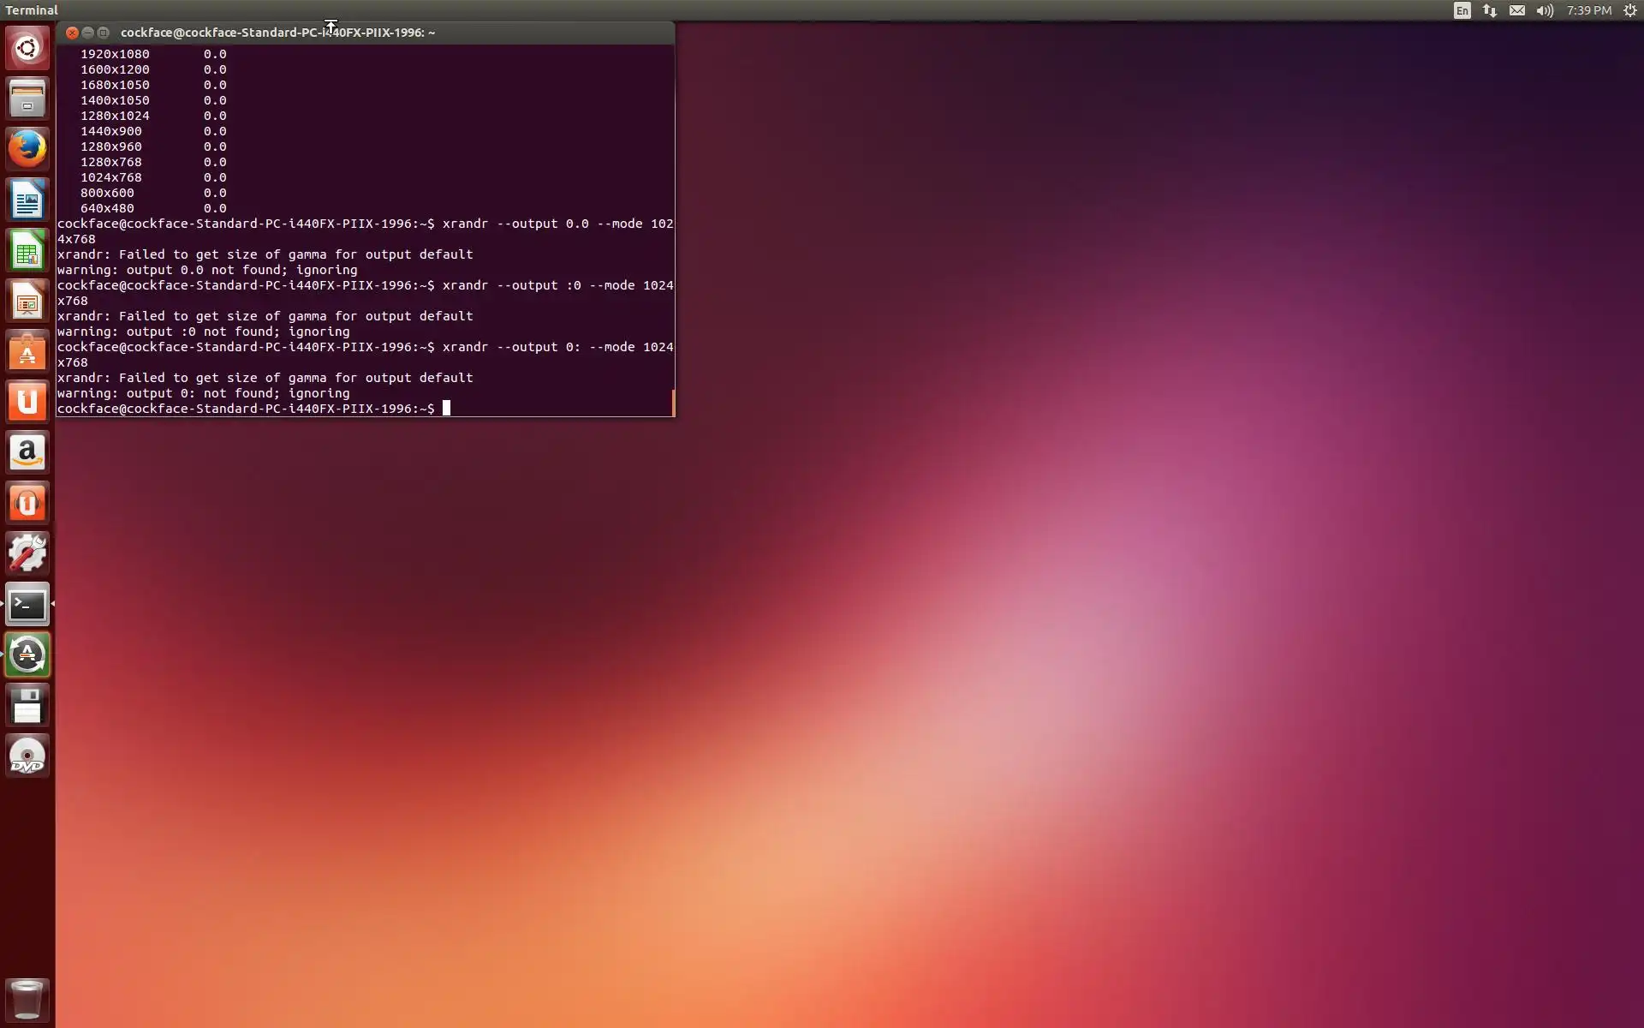Image resolution: width=1644 pixels, height=1028 pixels.
Task: Open Software Updater from launcher
Action: tap(27, 655)
